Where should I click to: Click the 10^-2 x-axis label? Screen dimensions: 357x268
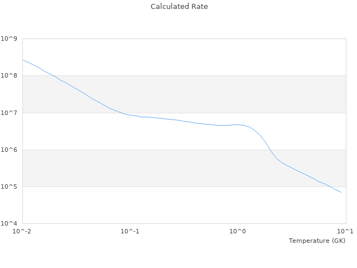tap(22, 231)
